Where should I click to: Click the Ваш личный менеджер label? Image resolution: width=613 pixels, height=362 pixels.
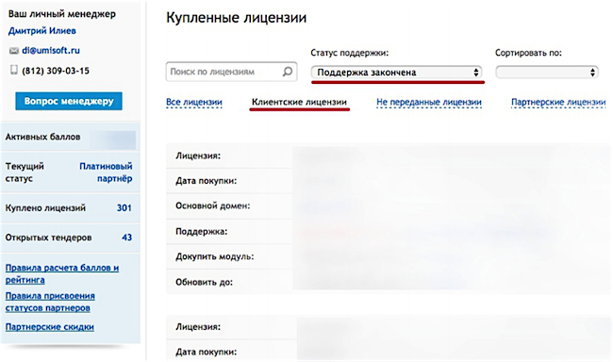tap(61, 14)
